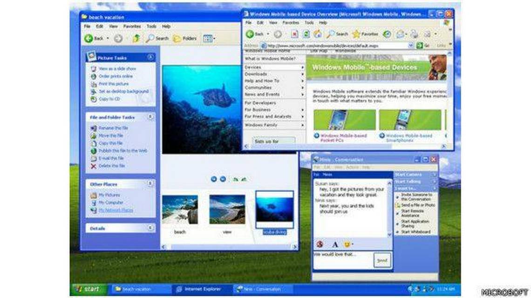Open the Back history dropdown arrow in Explorer

click(108, 39)
